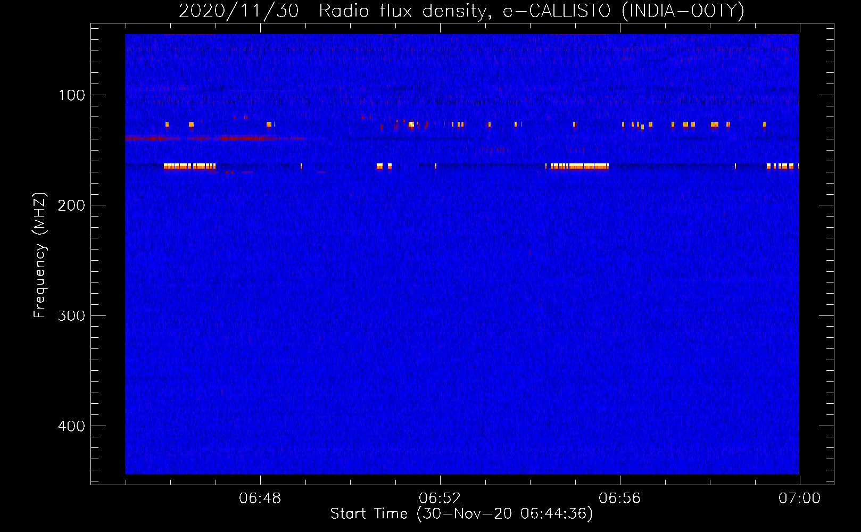Click the 07:00 time tick label
The width and height of the screenshot is (861, 532).
pyautogui.click(x=800, y=498)
